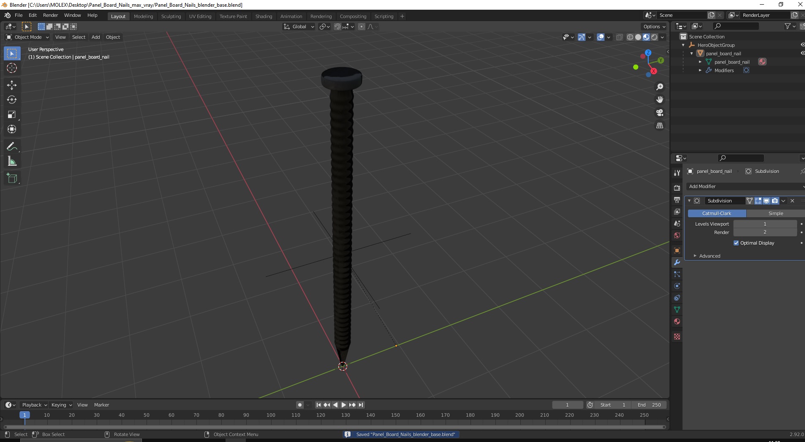Select the Cursor tool in the toolbar
This screenshot has width=805, height=442.
(x=12, y=68)
